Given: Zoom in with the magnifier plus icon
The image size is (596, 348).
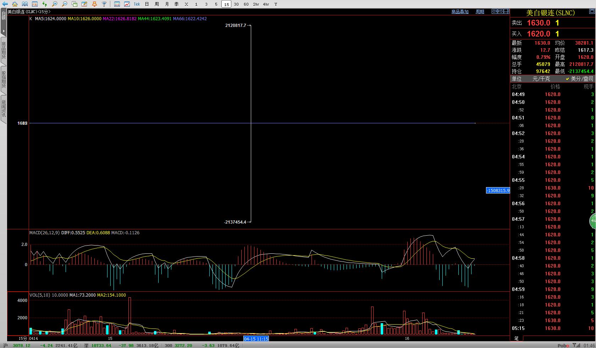Looking at the screenshot, I should click(x=54, y=4).
